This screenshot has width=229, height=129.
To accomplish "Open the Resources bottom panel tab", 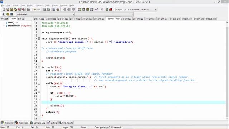I will [21, 123].
